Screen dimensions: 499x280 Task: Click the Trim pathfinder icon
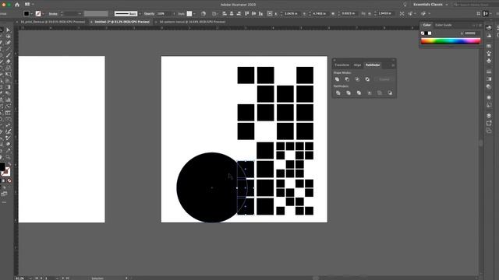[x=349, y=93]
